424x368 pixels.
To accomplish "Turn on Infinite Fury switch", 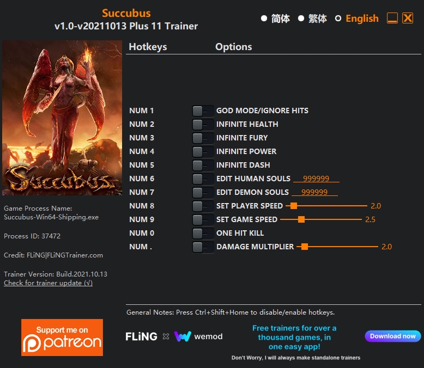I will [203, 138].
